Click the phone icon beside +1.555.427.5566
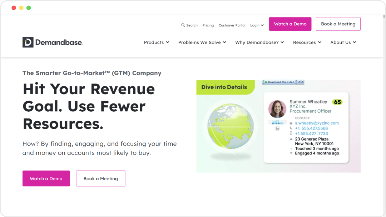The image size is (386, 217). pyautogui.click(x=291, y=128)
